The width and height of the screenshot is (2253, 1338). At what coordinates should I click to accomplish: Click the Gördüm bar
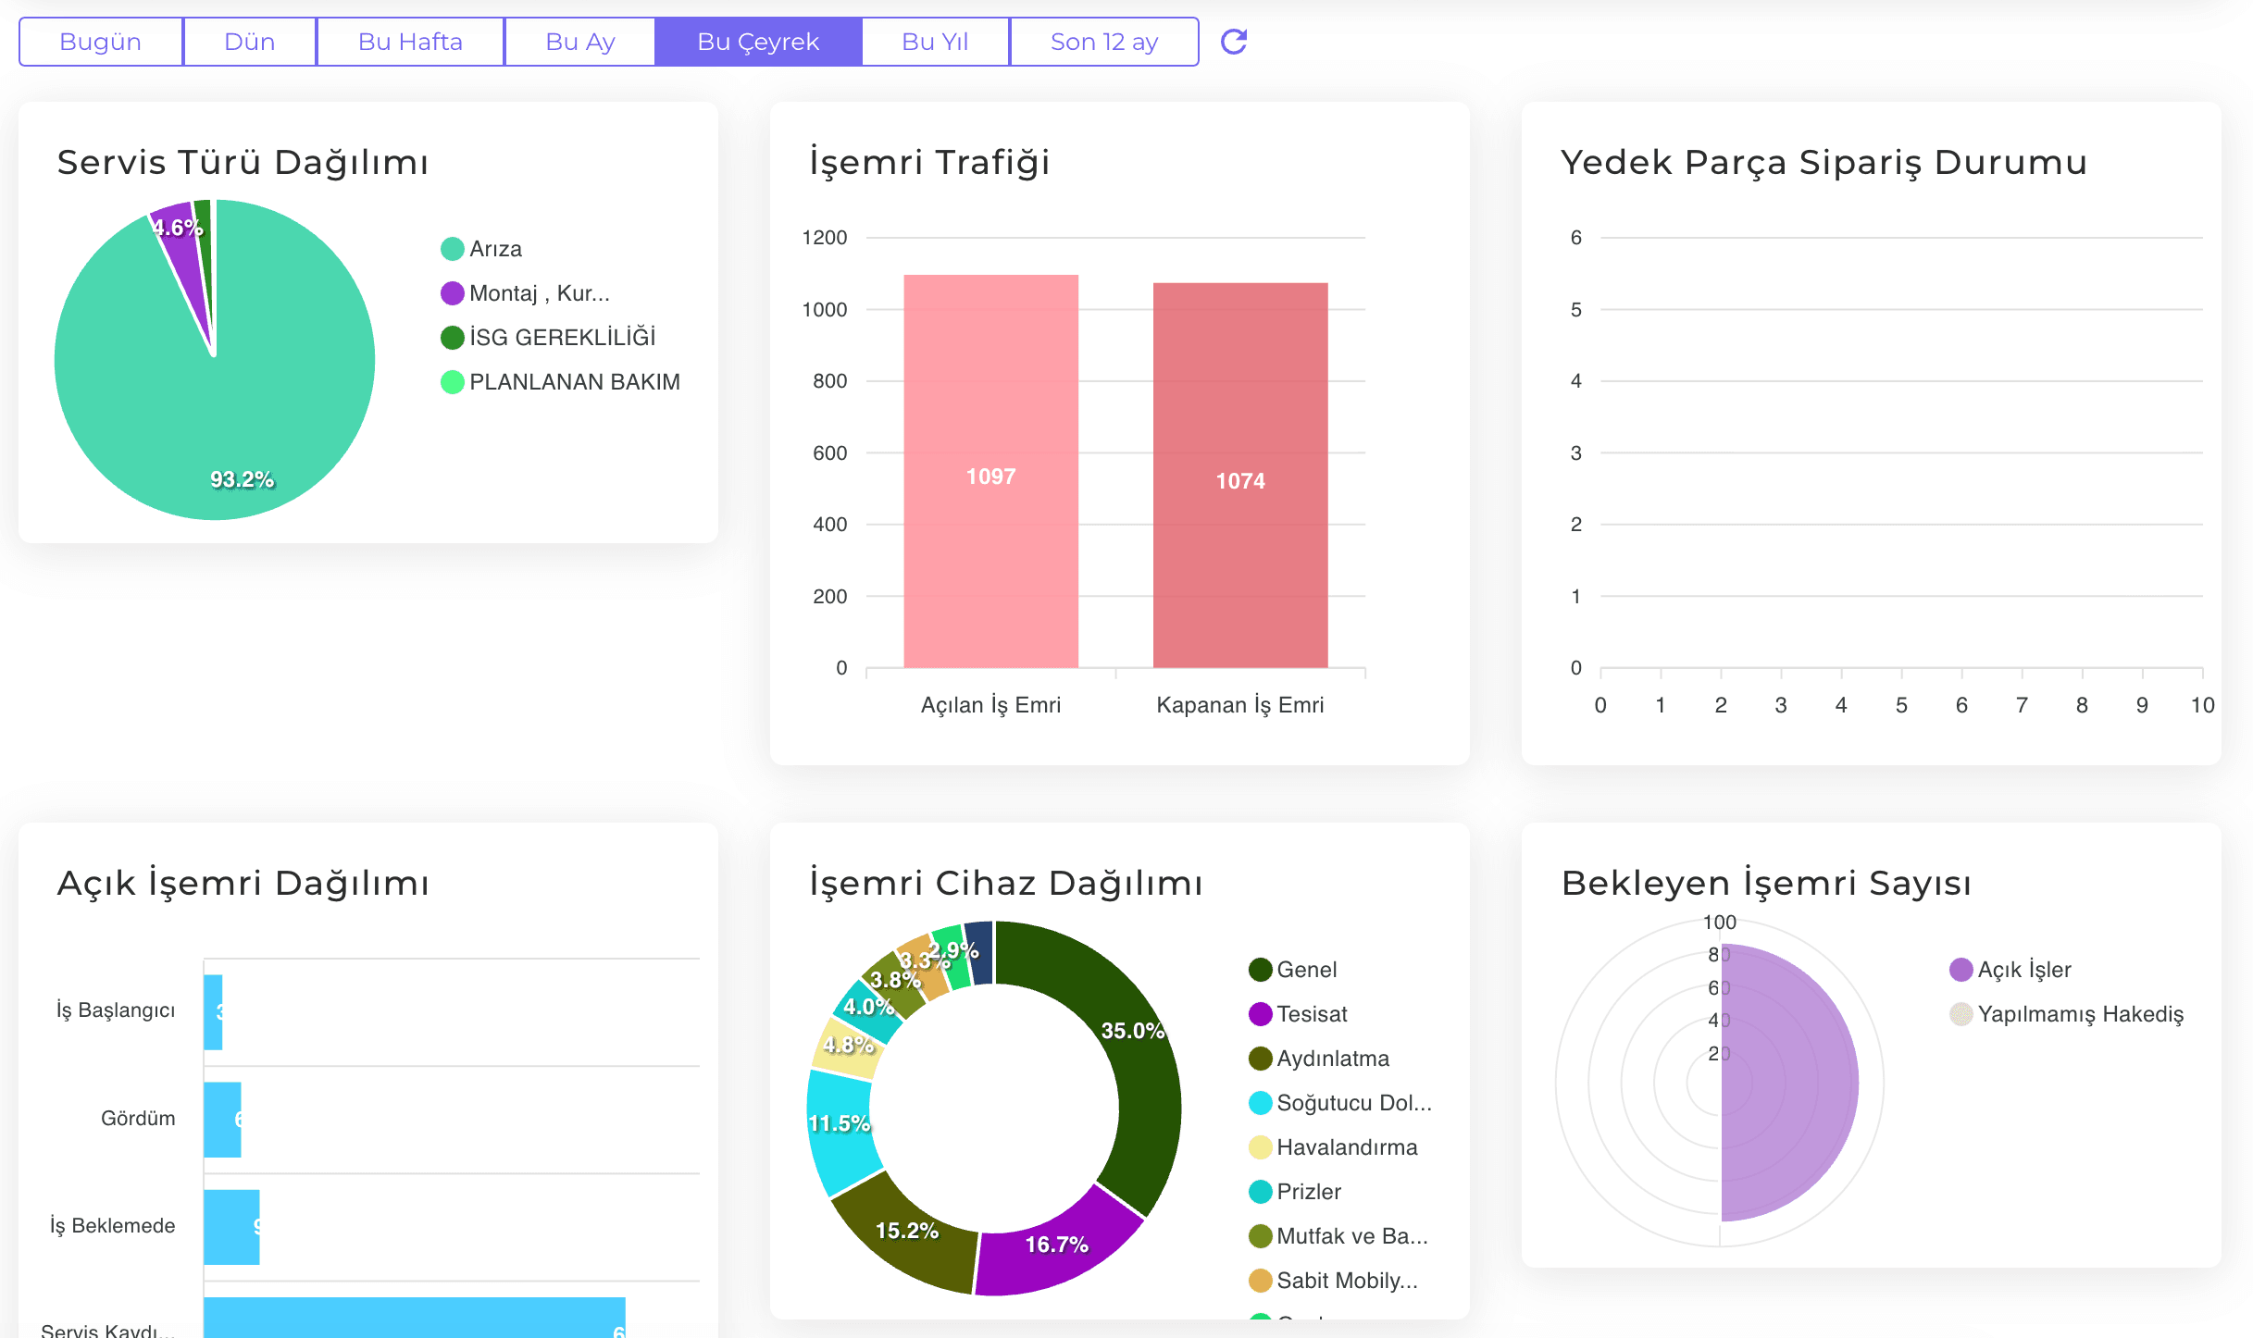(222, 1119)
